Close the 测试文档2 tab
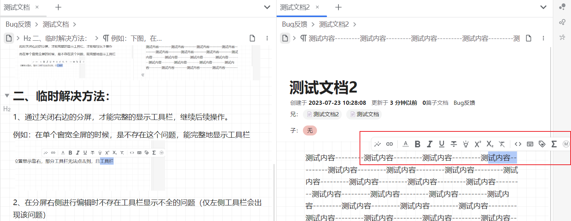The image size is (571, 221). [317, 7]
